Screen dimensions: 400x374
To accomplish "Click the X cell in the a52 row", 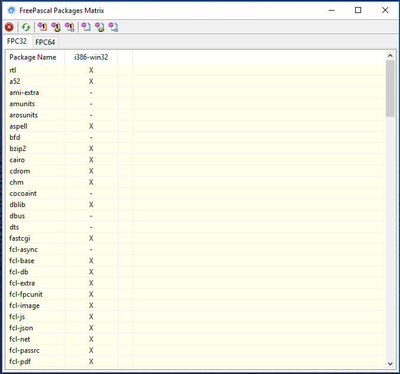I will point(91,81).
